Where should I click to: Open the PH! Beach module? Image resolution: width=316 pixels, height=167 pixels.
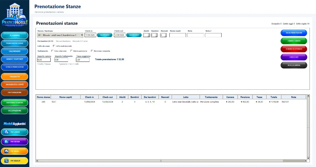(15, 161)
